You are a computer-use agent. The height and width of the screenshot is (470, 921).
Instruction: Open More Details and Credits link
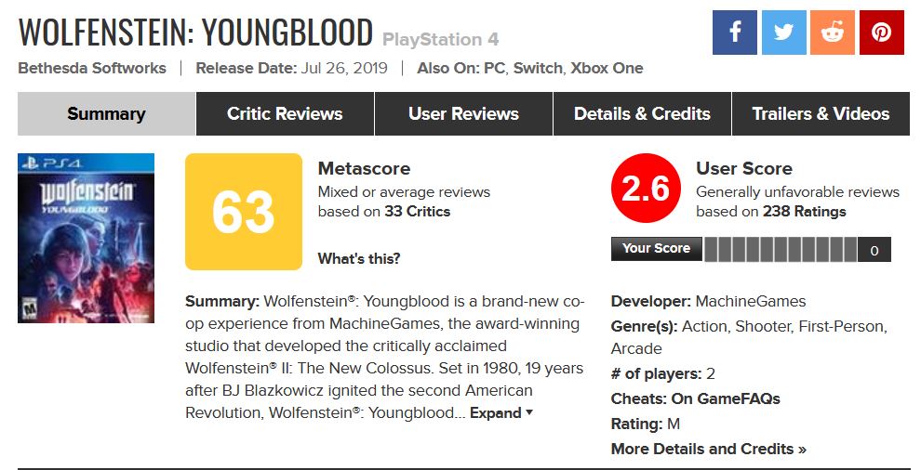point(708,450)
